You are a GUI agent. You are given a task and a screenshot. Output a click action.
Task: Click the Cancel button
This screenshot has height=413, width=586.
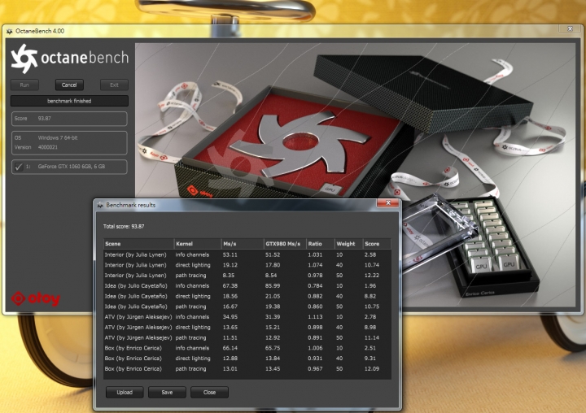click(69, 85)
